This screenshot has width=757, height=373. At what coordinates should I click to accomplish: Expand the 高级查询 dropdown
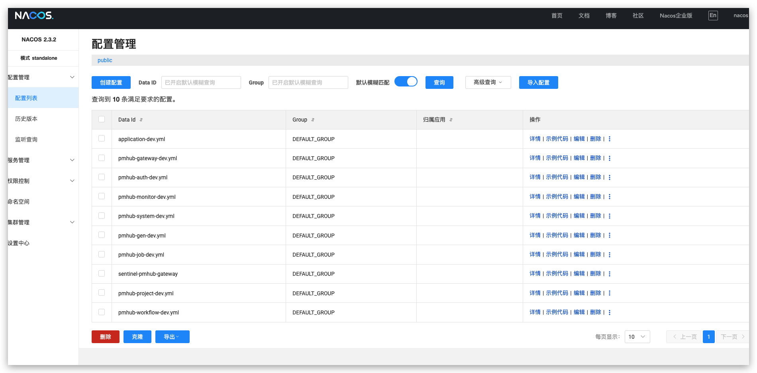pyautogui.click(x=488, y=82)
